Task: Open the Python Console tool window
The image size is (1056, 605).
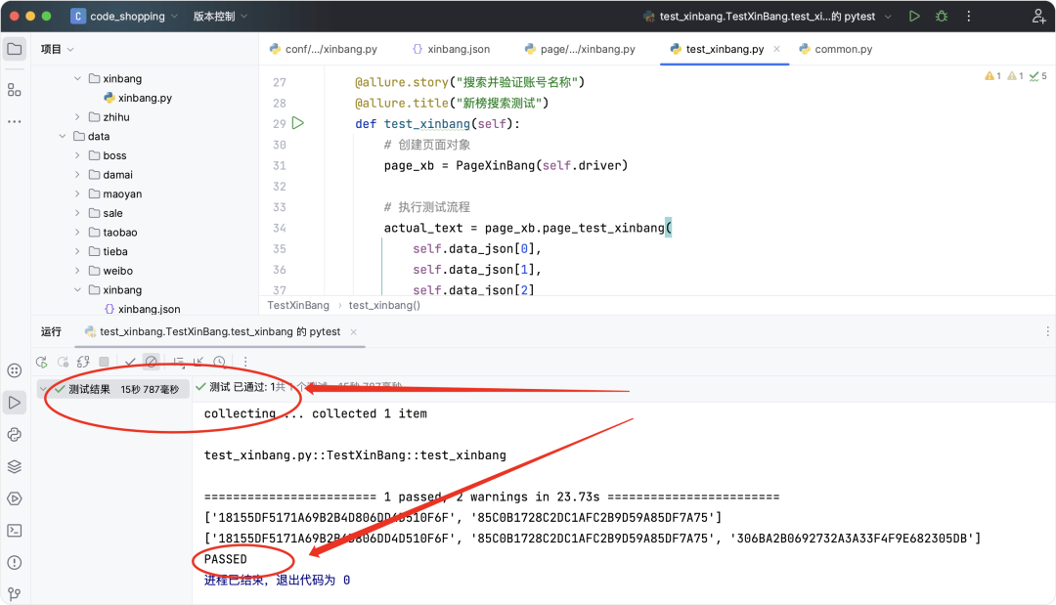Action: pyautogui.click(x=14, y=435)
